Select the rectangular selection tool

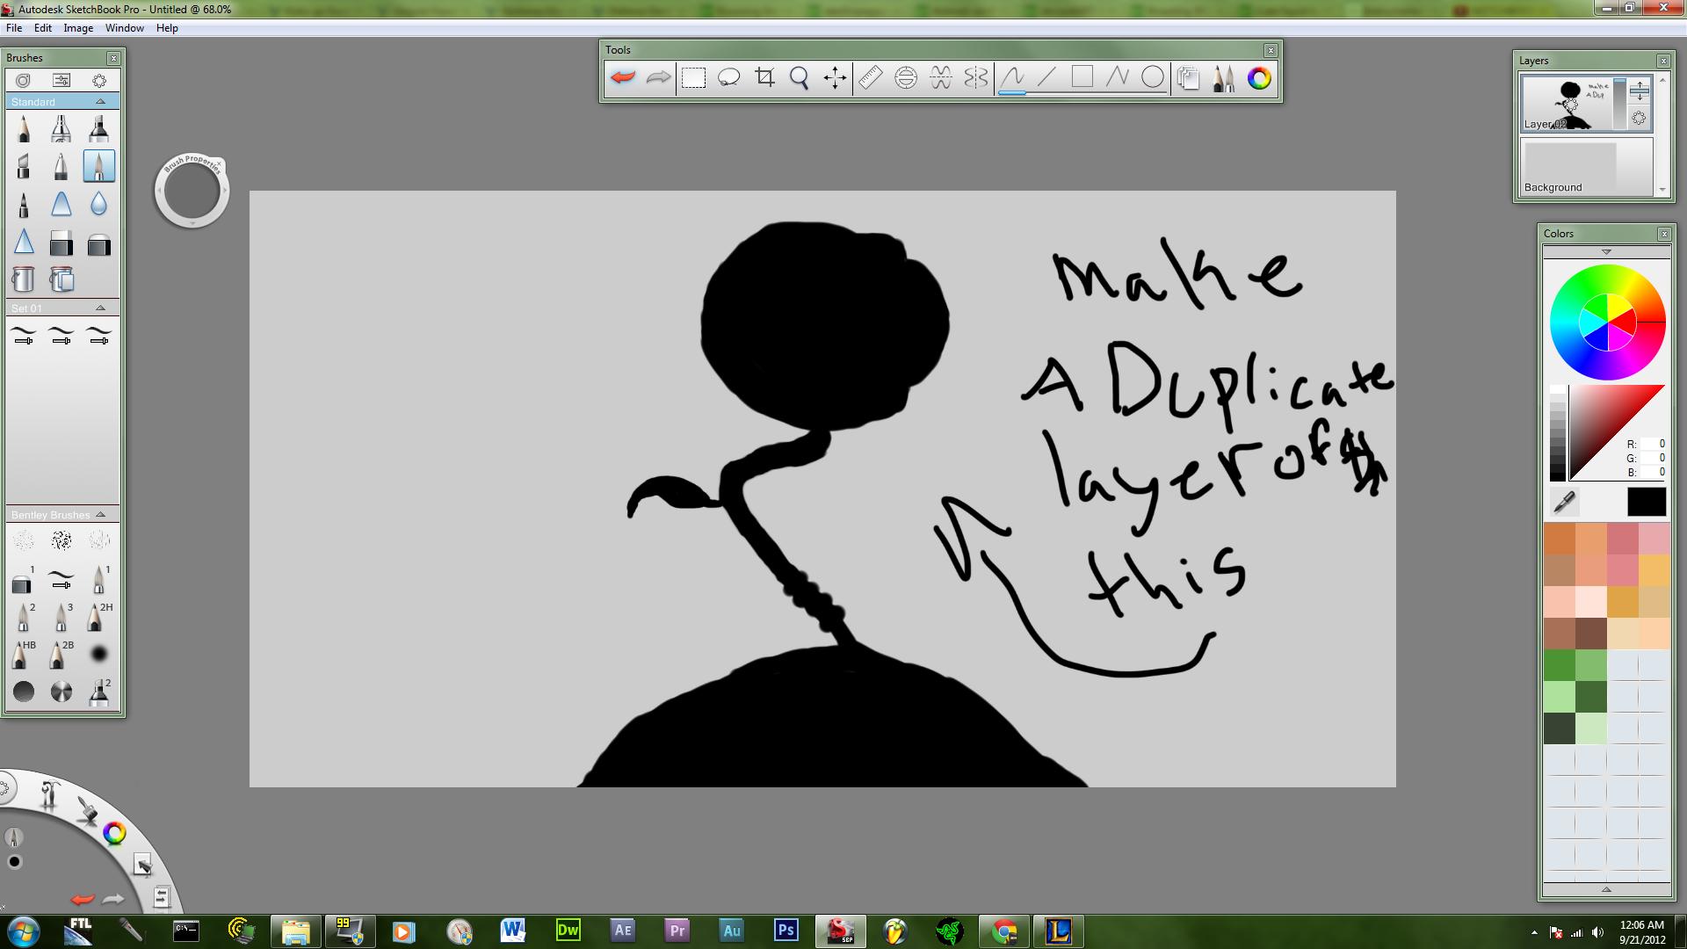pos(693,78)
